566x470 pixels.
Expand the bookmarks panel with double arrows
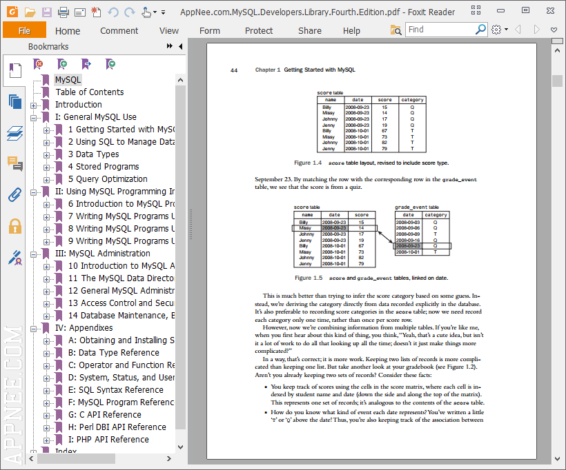click(x=169, y=46)
